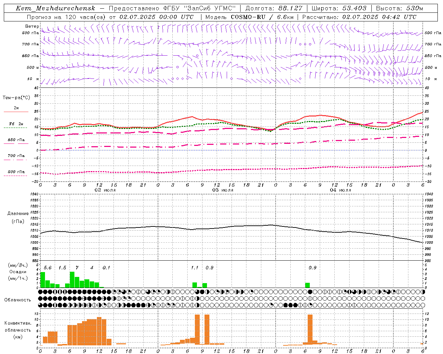443x354 pixels.
Task: Click the left 10 м wind level label
Action: tap(33, 79)
